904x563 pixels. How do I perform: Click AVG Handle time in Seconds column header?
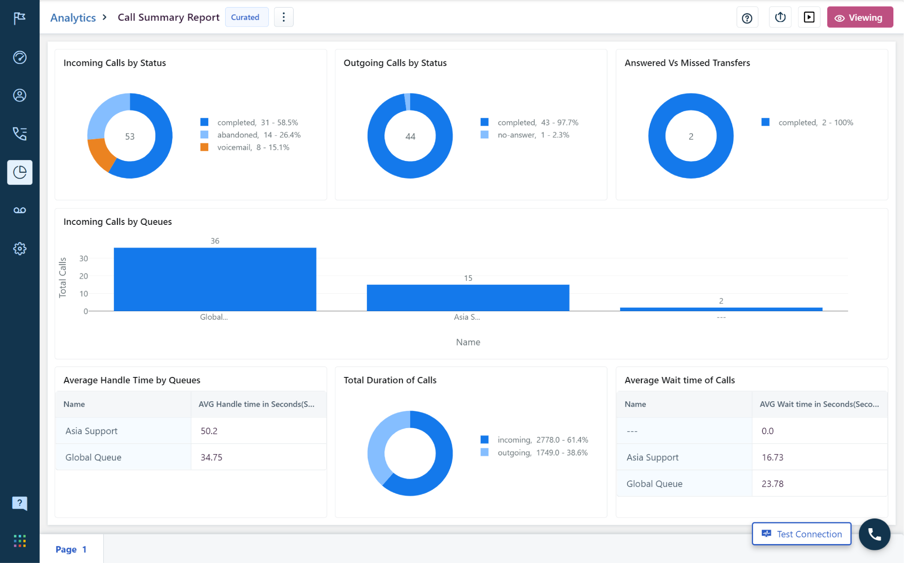pyautogui.click(x=259, y=404)
